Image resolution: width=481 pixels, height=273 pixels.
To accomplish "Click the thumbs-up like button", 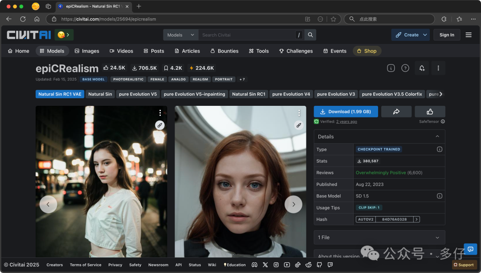I will pyautogui.click(x=430, y=112).
